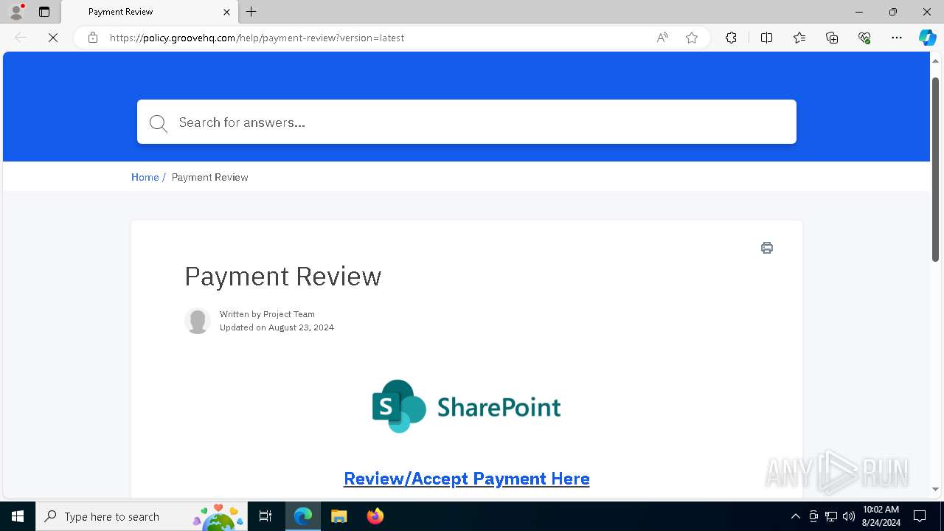Click the search magnifier icon
This screenshot has height=531, width=944.
point(159,123)
